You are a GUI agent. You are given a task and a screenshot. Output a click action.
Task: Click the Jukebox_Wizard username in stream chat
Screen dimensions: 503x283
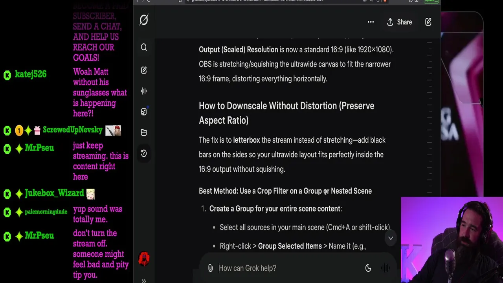tap(54, 193)
